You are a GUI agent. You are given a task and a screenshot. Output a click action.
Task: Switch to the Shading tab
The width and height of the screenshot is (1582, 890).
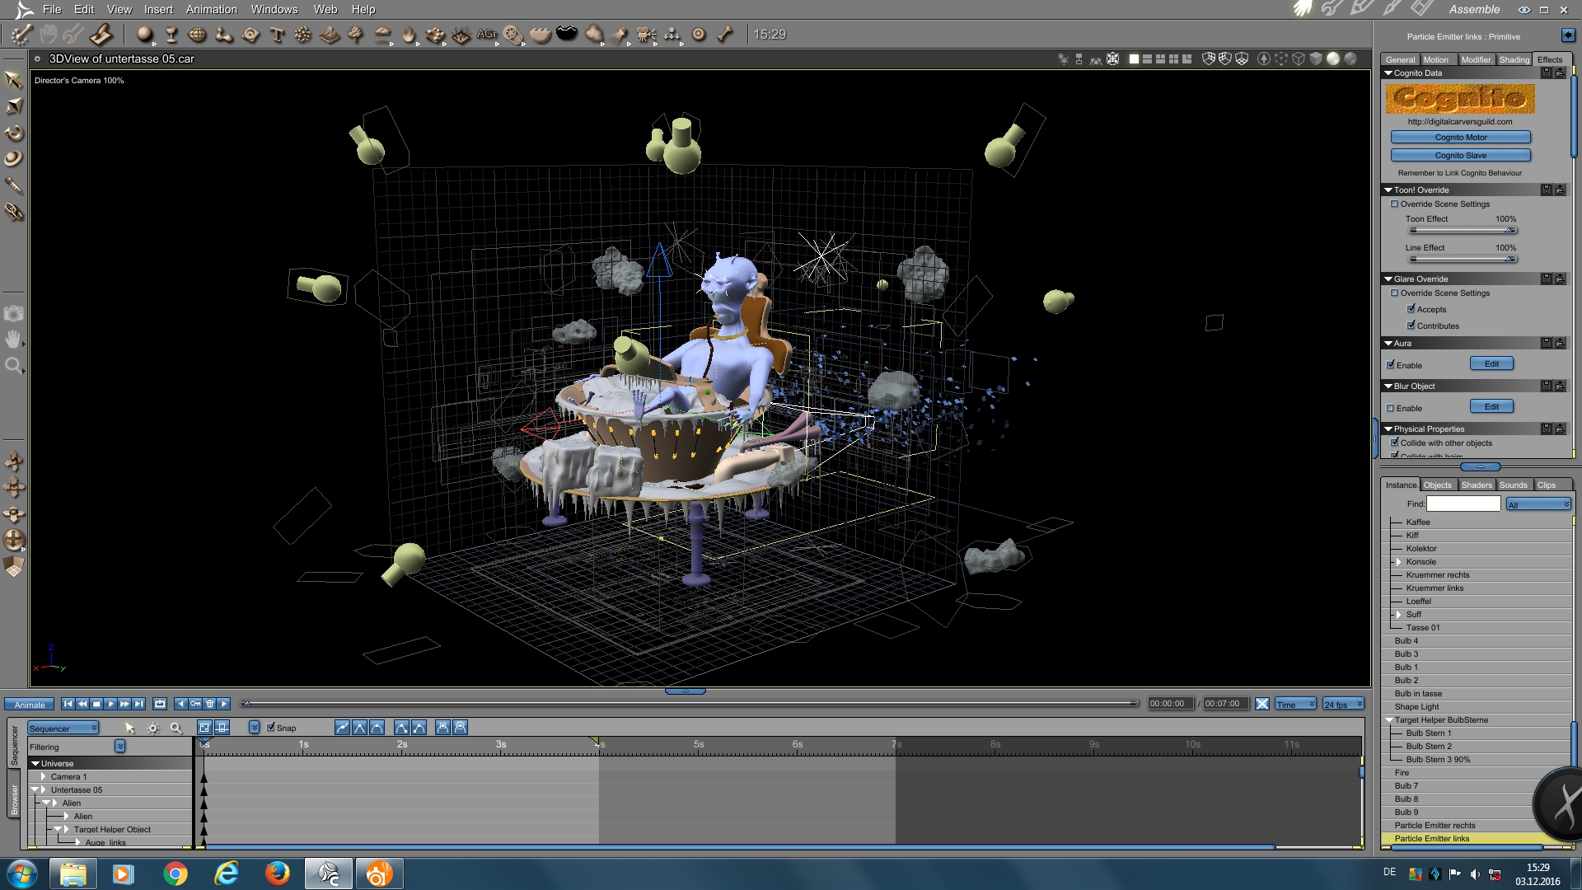(x=1514, y=59)
